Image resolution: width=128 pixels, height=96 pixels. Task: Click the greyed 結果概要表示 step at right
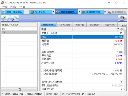(117, 12)
